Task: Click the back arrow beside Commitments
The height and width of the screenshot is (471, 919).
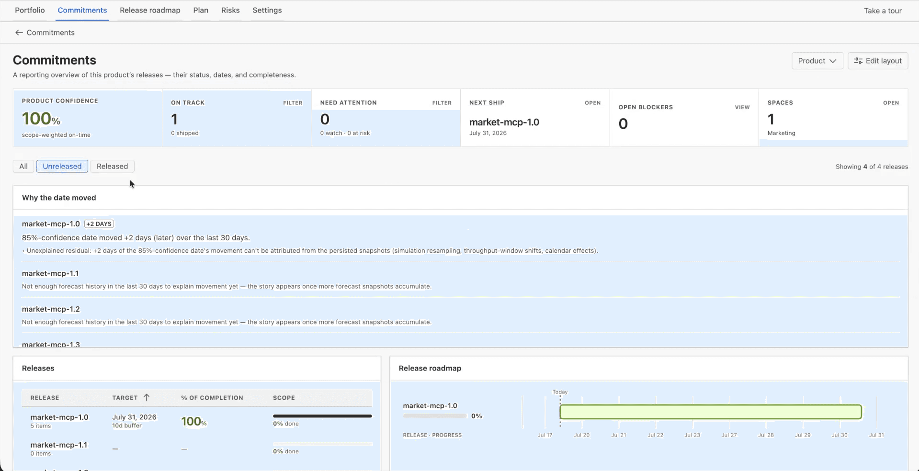Action: (x=19, y=33)
